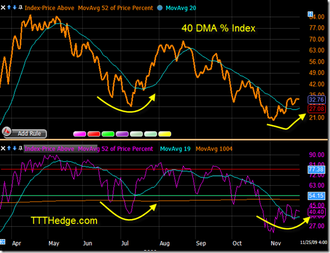Pick the magenta color swatch
This screenshot has width=330, height=253.
[x=80, y=134]
